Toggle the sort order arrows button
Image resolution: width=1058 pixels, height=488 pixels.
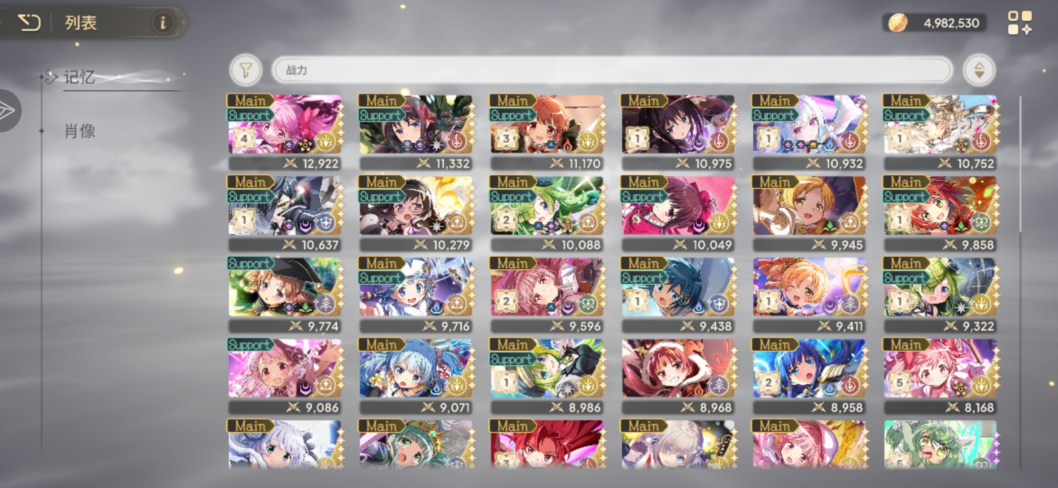(x=979, y=70)
